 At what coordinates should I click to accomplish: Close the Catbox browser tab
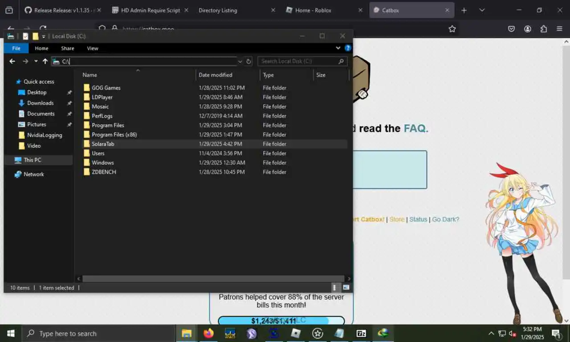[x=447, y=10]
